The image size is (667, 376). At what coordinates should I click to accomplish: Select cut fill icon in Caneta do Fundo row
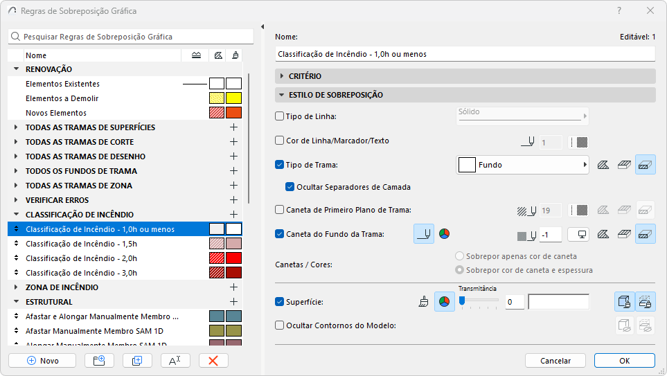click(x=646, y=234)
